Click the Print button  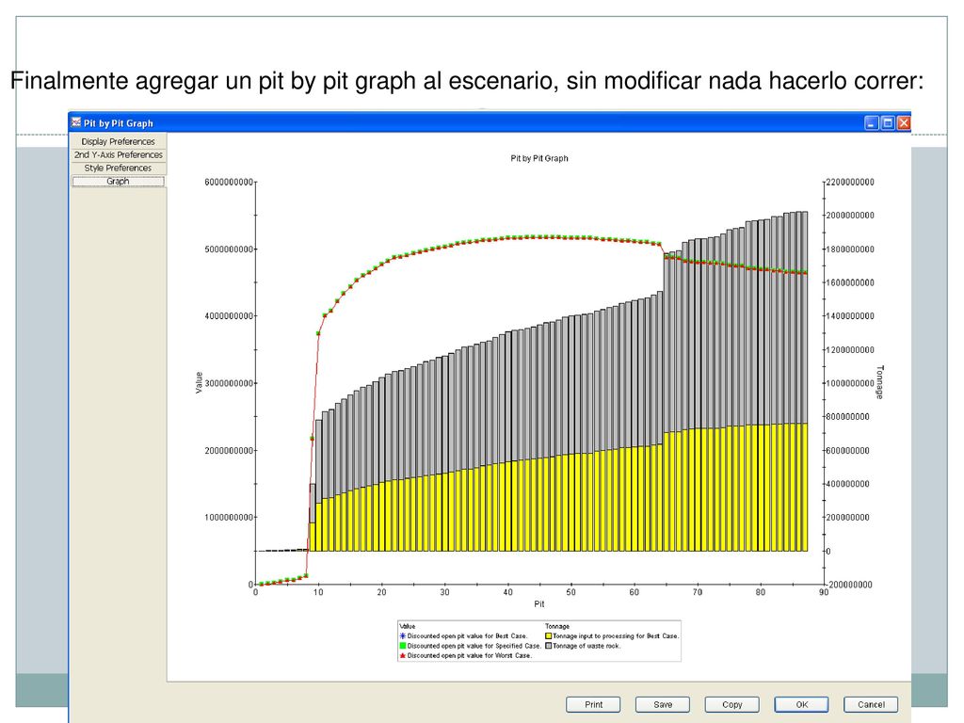point(593,704)
